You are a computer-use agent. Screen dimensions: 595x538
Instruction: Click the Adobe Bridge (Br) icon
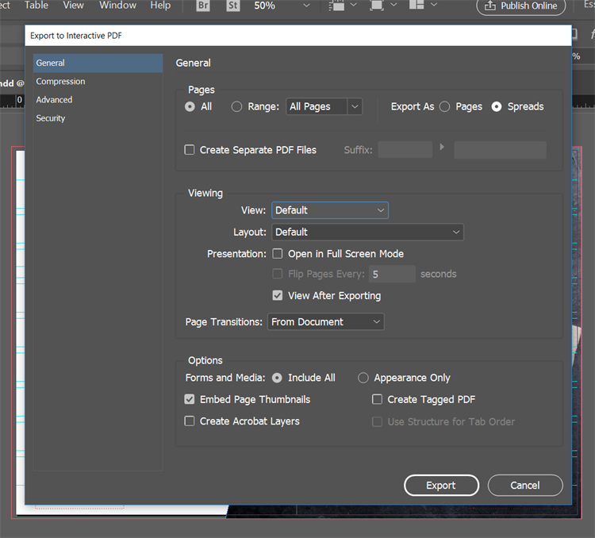(202, 6)
